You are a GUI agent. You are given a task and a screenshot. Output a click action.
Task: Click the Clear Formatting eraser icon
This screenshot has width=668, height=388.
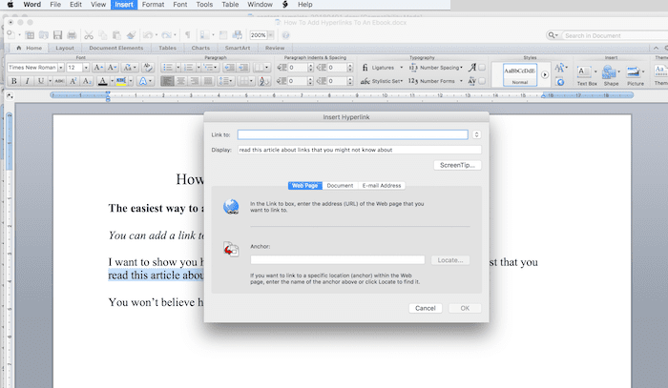pos(148,68)
